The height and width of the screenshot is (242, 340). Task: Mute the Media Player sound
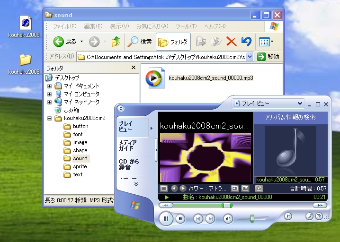tap(228, 219)
